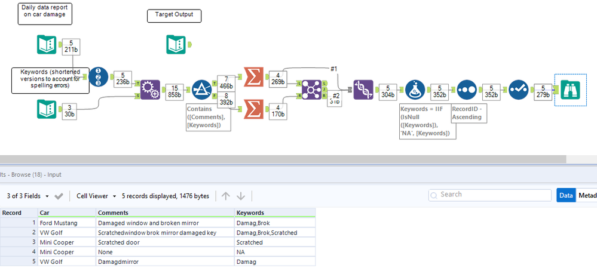
Task: Select the 'NA' keywords cell
Action: tap(275, 252)
